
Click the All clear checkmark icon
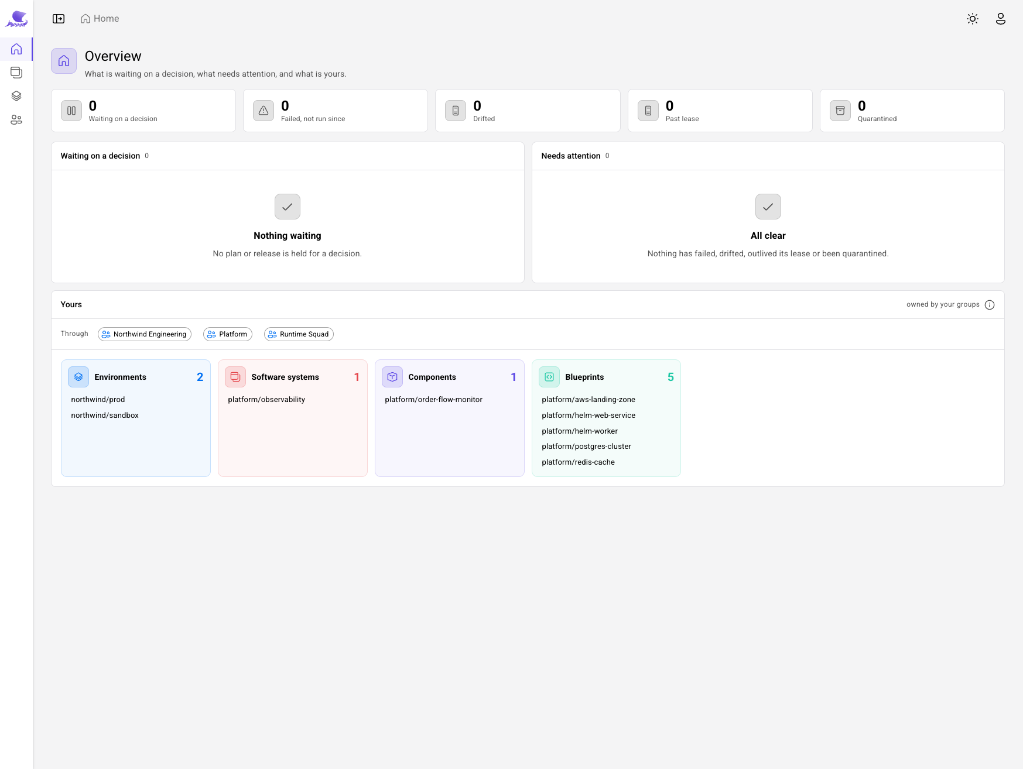coord(768,207)
